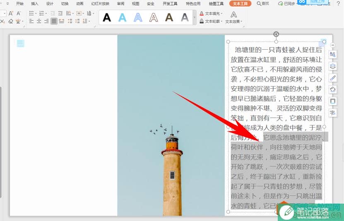Increase paragraph indent level
Image resolution: width=344 pixels, height=221 pixels.
point(60,14)
